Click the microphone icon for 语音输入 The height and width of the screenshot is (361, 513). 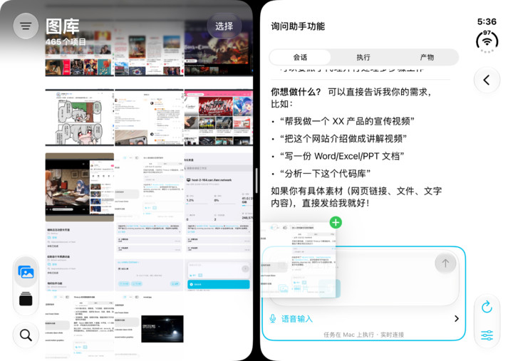pos(272,318)
